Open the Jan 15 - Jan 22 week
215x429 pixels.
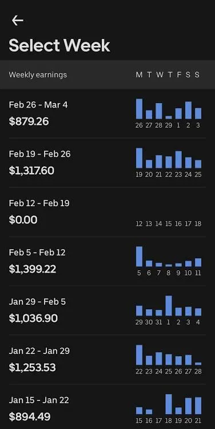click(107, 407)
